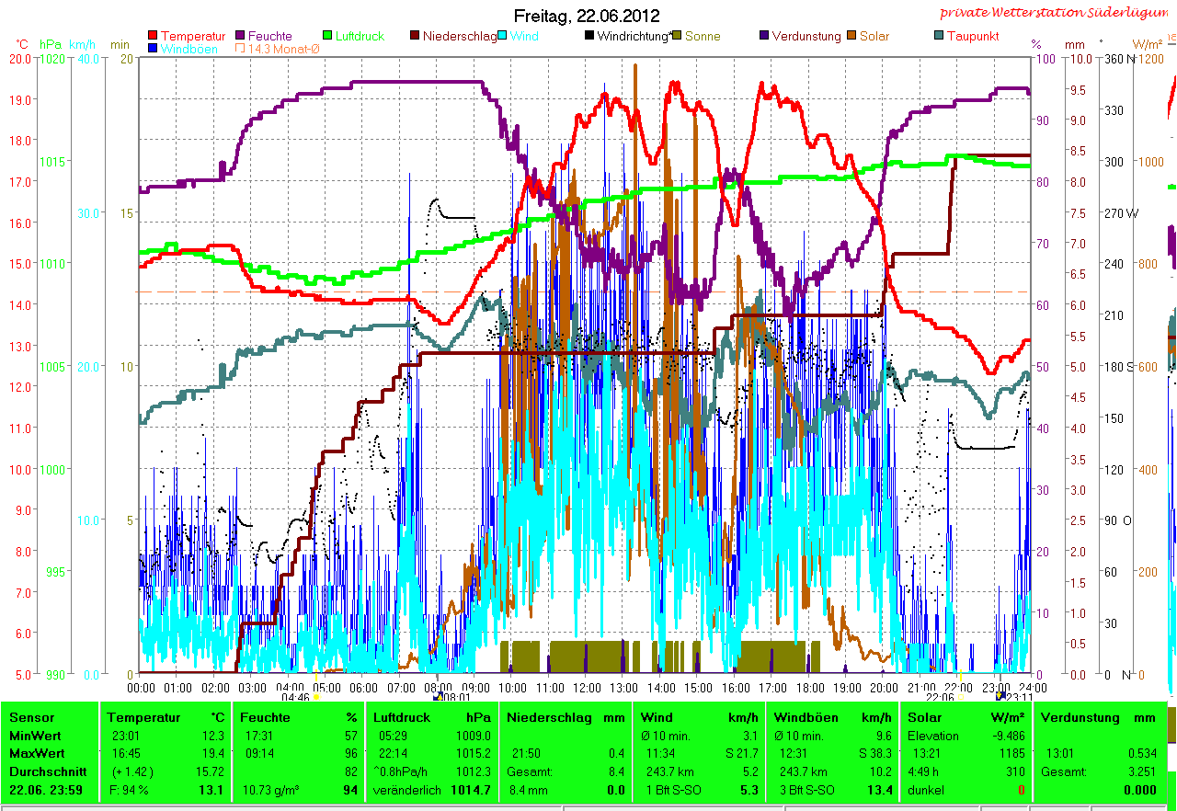Image resolution: width=1177 pixels, height=811 pixels.
Task: Click the chart title Freitag, 22.06.2012
Action: coord(588,16)
